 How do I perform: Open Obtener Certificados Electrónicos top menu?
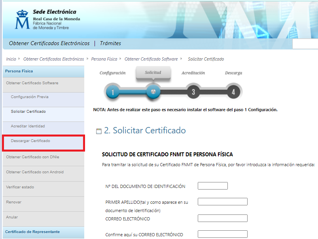click(x=49, y=43)
